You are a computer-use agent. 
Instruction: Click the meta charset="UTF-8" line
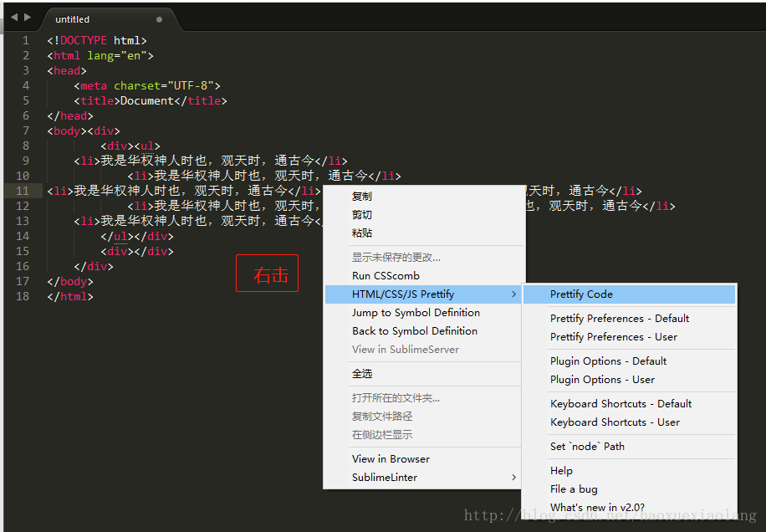point(147,86)
